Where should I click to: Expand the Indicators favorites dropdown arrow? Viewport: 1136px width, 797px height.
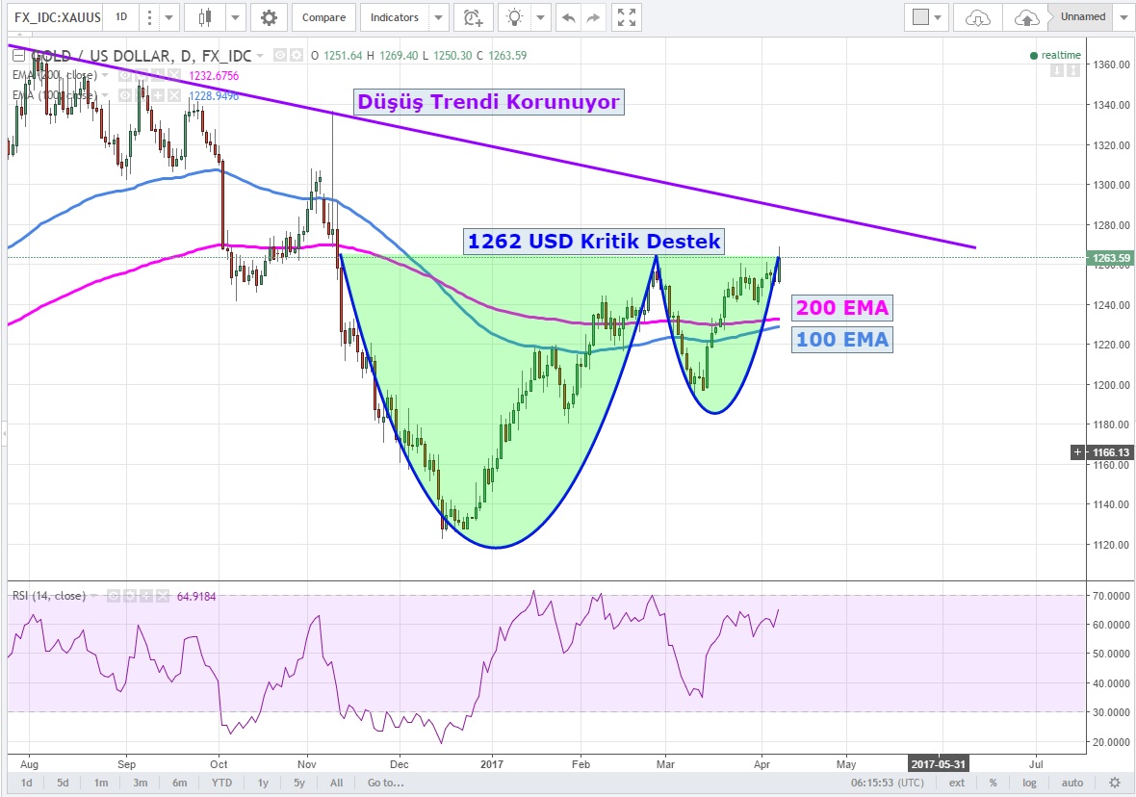pos(439,17)
